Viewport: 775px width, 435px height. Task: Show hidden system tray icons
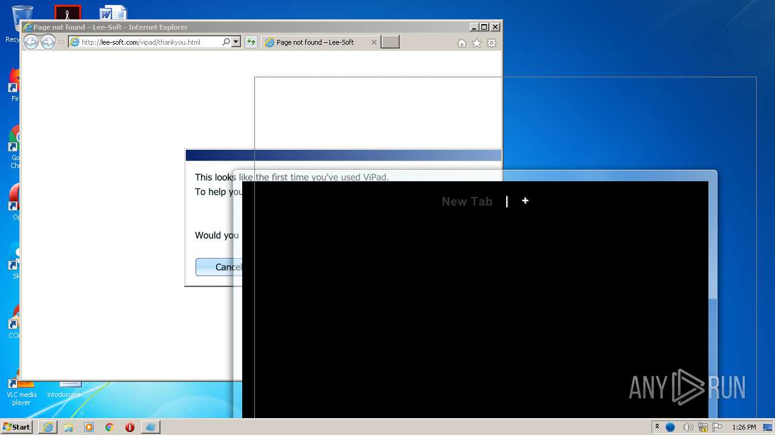point(657,427)
